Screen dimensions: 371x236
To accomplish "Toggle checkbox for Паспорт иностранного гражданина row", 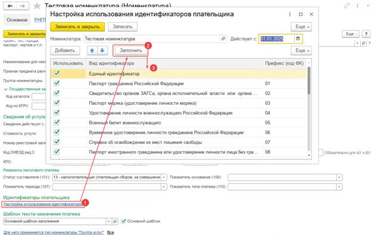I will click(x=57, y=152).
